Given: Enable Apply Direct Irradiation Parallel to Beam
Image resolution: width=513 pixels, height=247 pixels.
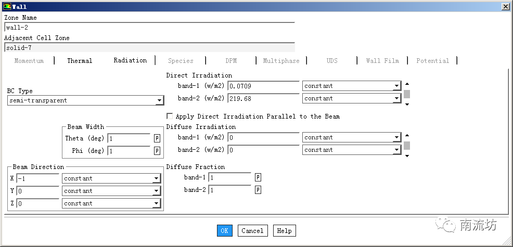Looking at the screenshot, I should (170, 116).
